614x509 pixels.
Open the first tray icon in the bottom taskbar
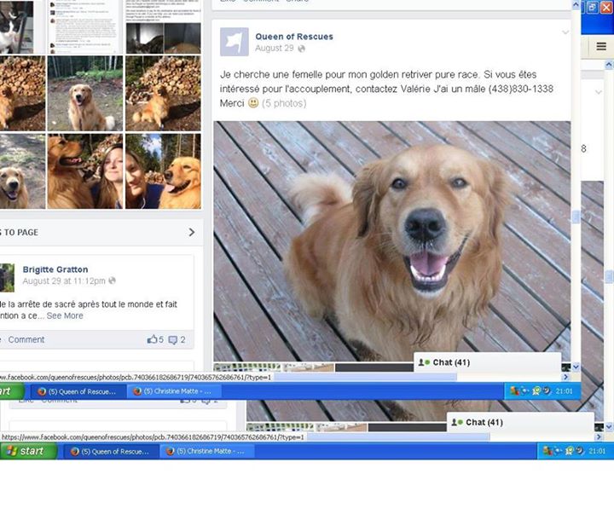[x=547, y=451]
